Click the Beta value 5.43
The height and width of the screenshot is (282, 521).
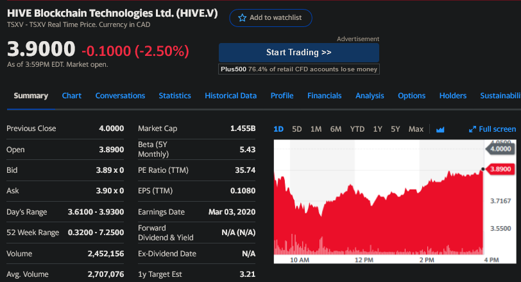pyautogui.click(x=248, y=150)
